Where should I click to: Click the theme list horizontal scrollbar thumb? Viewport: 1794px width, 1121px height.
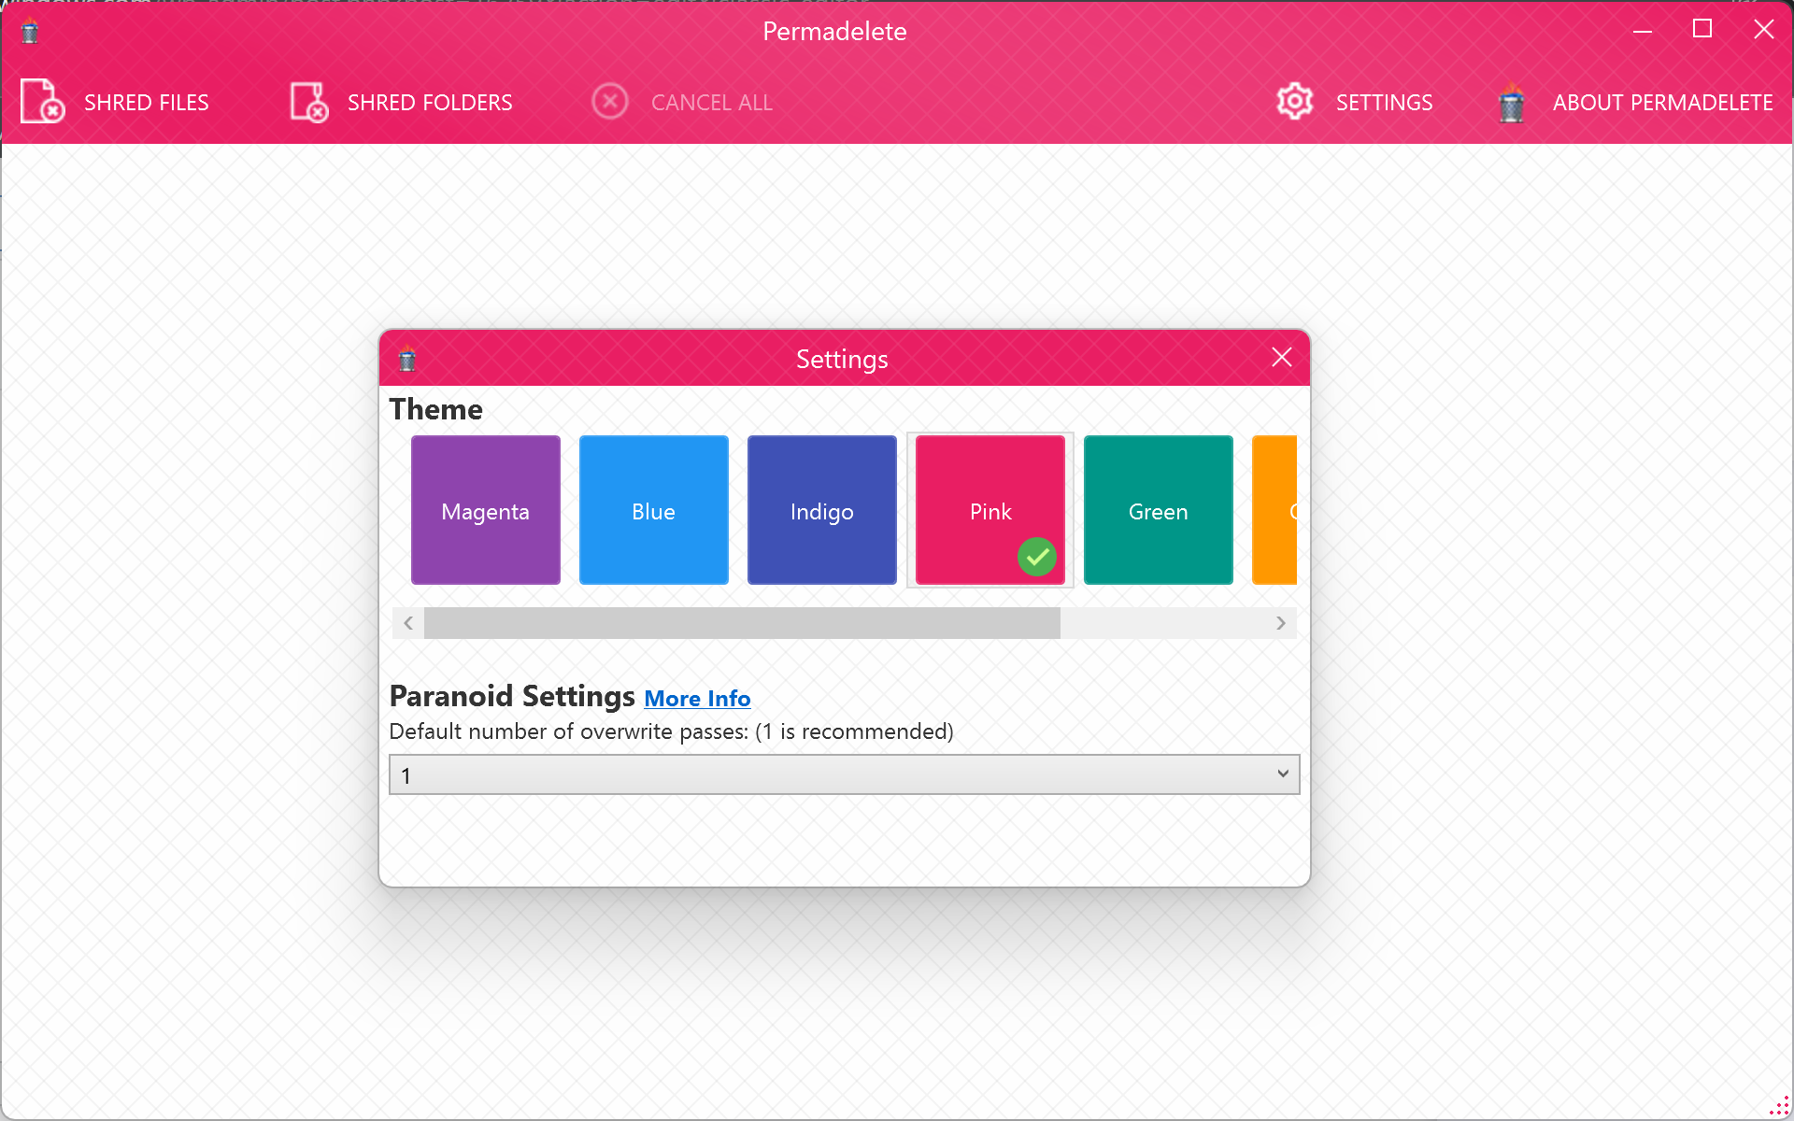point(742,623)
